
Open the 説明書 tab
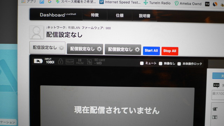click(x=145, y=16)
